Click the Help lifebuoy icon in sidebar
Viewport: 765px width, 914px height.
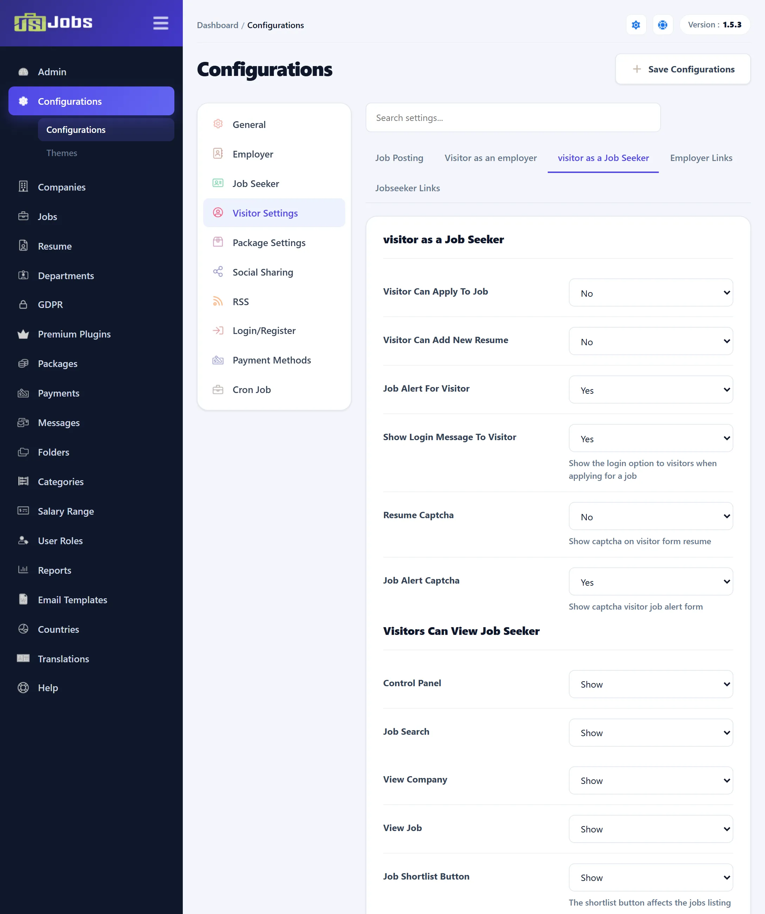click(x=24, y=688)
